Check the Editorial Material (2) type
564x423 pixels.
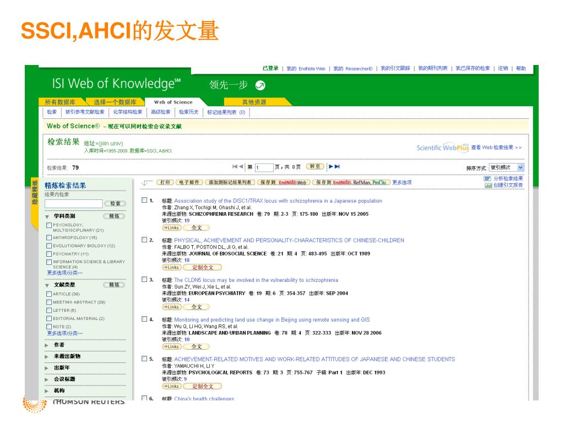49,318
